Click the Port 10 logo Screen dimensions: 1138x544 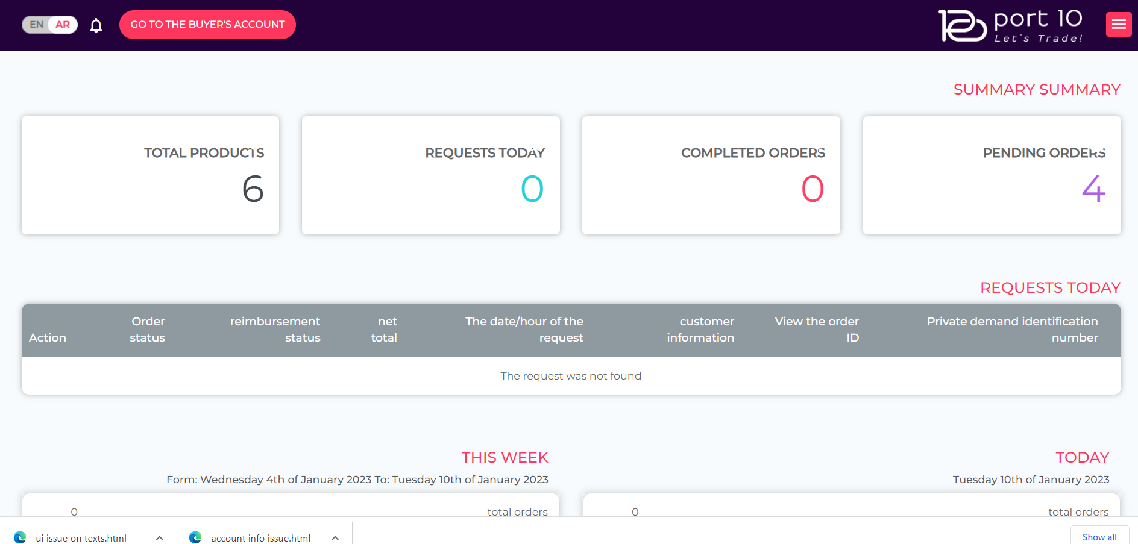click(1011, 25)
